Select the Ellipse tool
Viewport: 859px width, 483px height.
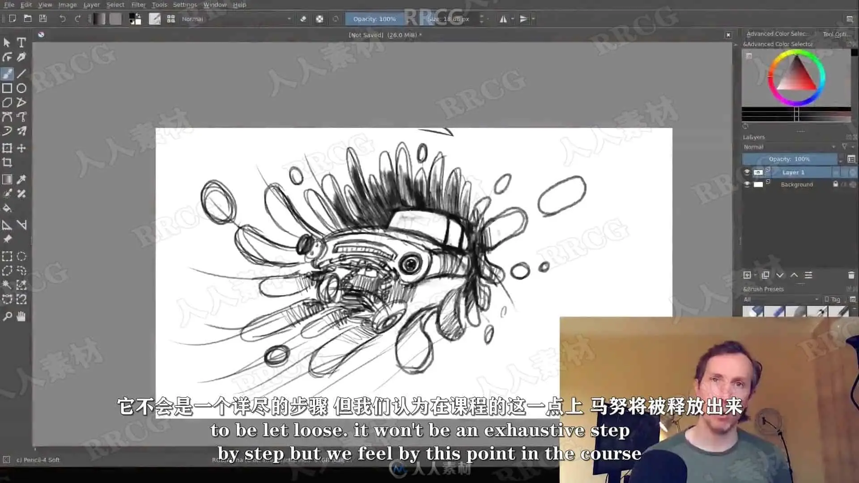(x=21, y=88)
